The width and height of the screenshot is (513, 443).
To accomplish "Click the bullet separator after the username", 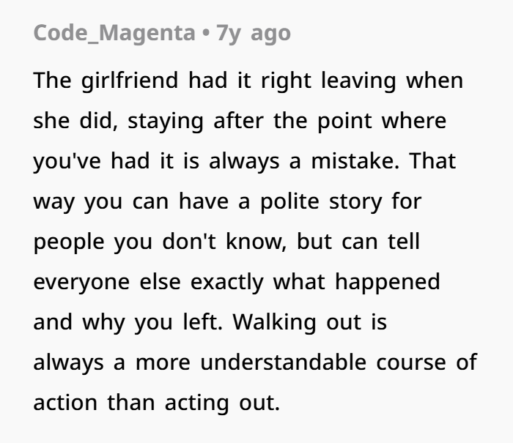I will 206,33.
